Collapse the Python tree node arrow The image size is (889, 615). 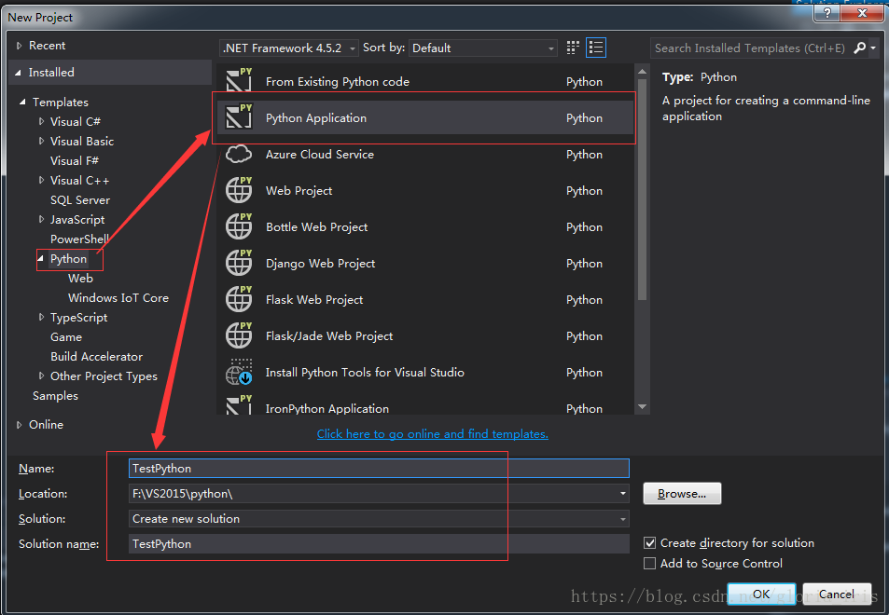coord(41,259)
